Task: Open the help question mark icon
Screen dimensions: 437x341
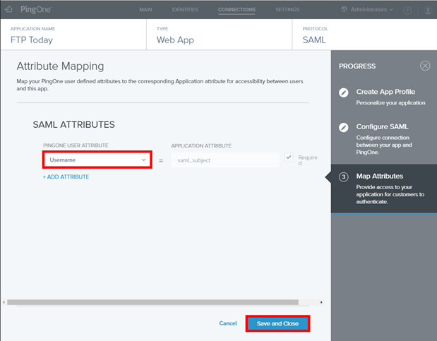Action: coord(407,10)
